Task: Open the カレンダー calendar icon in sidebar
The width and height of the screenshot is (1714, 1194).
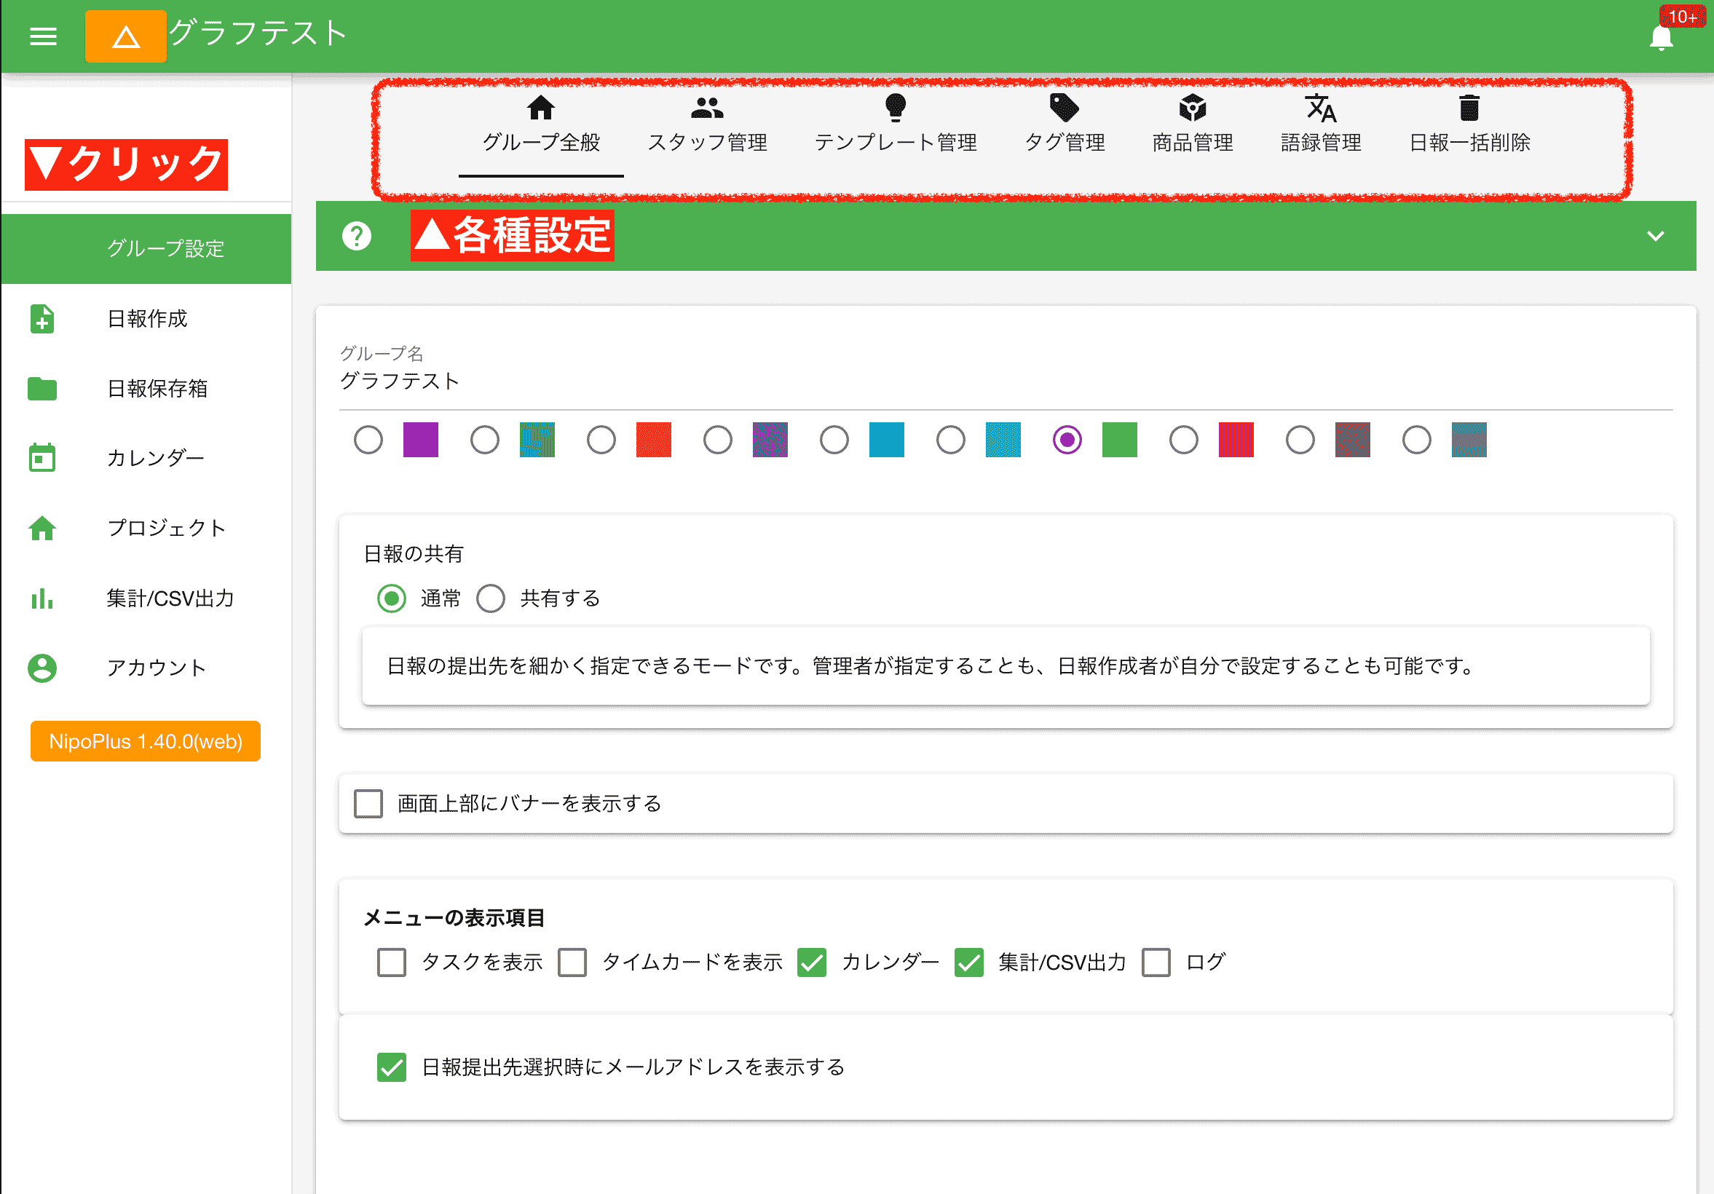Action: pyautogui.click(x=42, y=457)
